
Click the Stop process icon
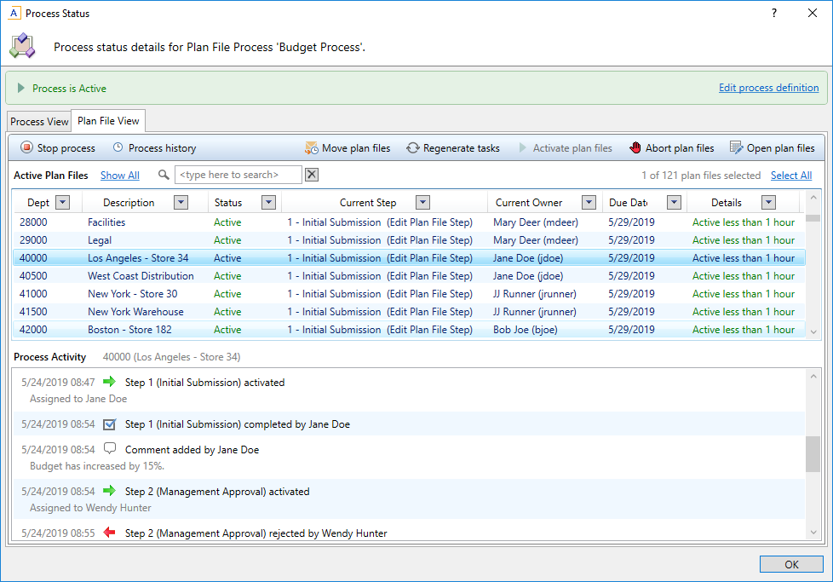(x=26, y=148)
